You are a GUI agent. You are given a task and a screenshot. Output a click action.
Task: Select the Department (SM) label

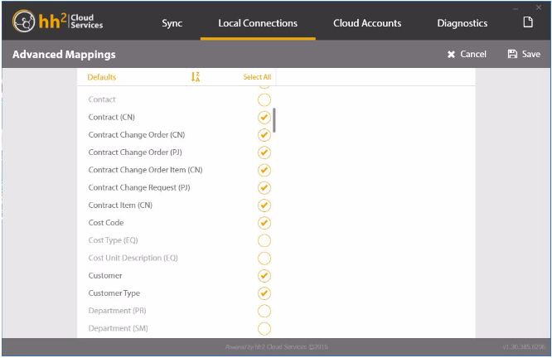(118, 328)
